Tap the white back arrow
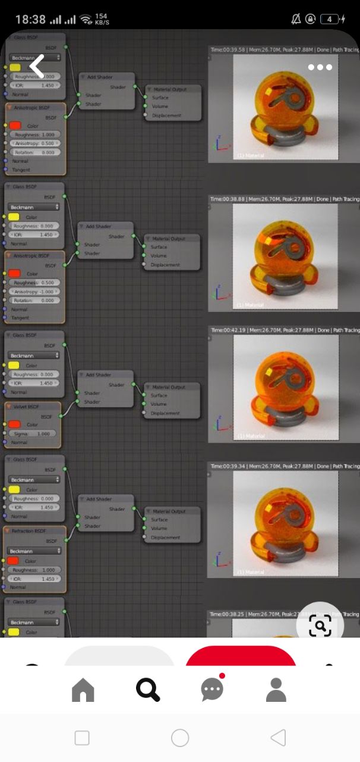The width and height of the screenshot is (360, 762). pyautogui.click(x=37, y=67)
